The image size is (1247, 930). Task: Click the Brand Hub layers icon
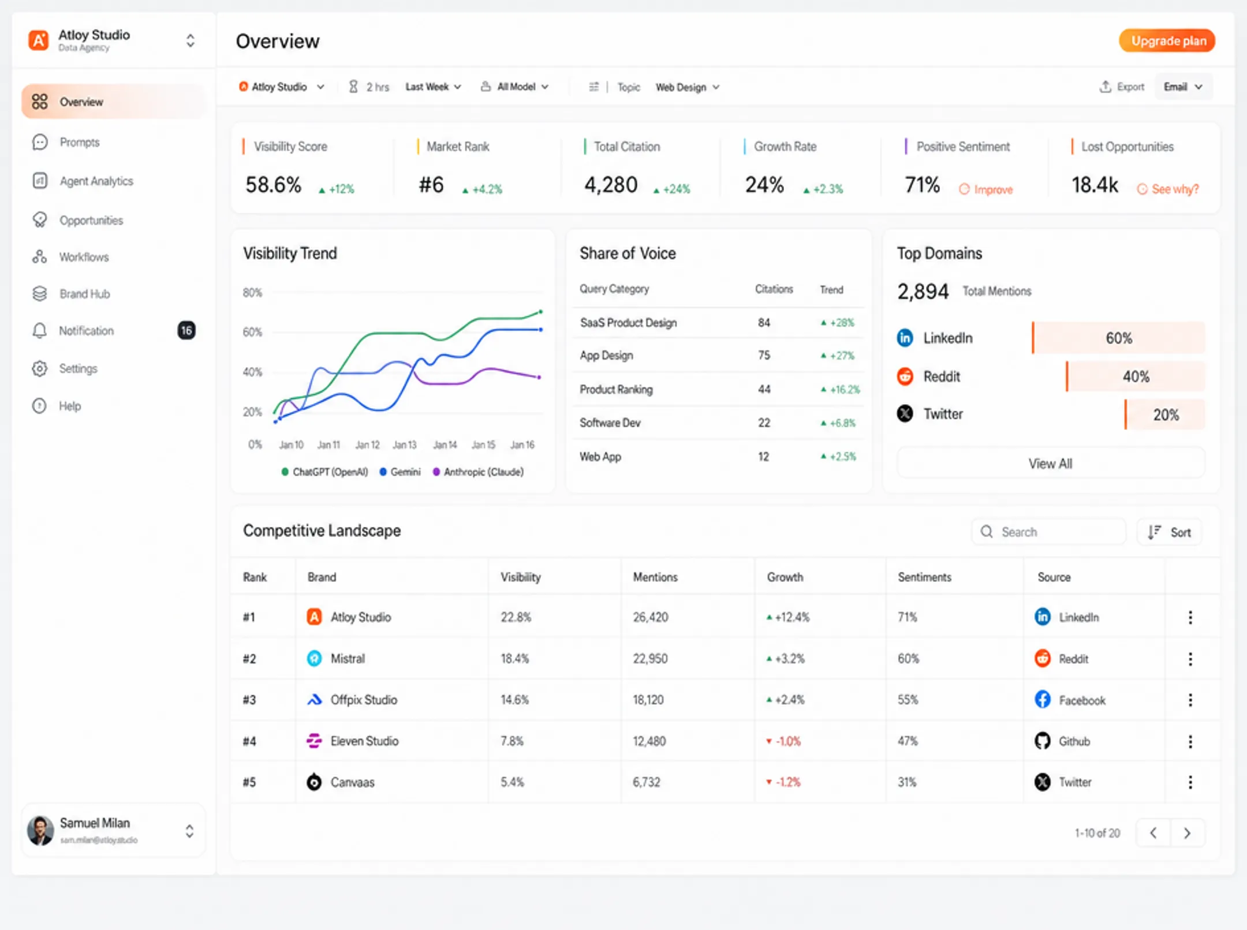pos(40,294)
